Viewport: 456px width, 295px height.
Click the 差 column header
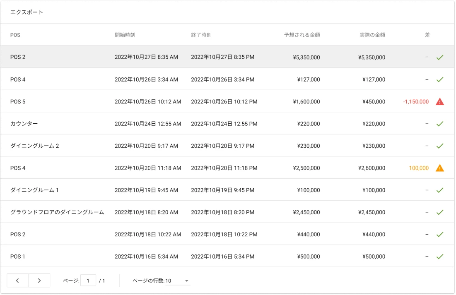pyautogui.click(x=427, y=35)
